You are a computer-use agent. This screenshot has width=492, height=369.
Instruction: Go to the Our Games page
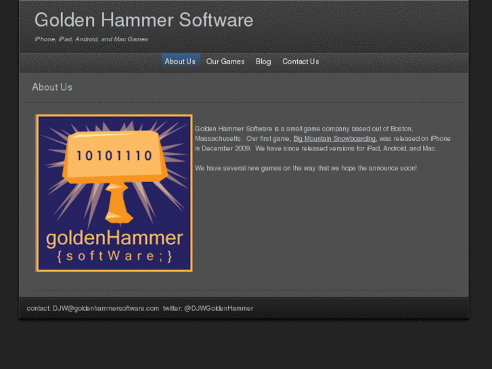pyautogui.click(x=225, y=62)
